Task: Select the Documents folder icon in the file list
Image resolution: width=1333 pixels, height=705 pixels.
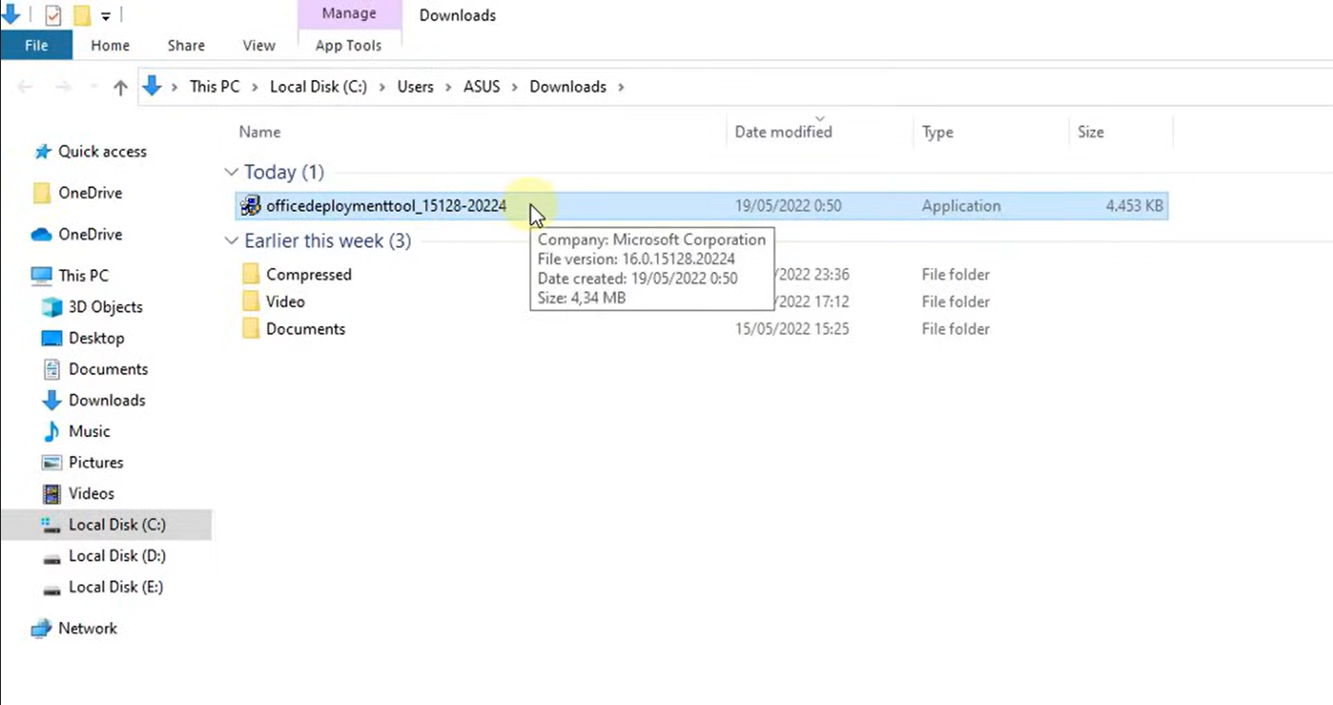Action: click(251, 329)
